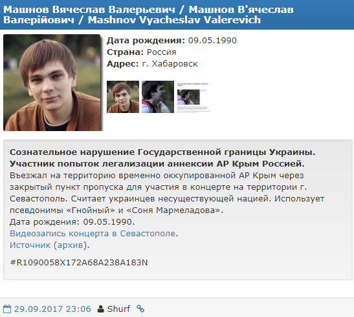Open the second thumbnail of the profile face
Screen dimensions: 354x317
click(158, 97)
